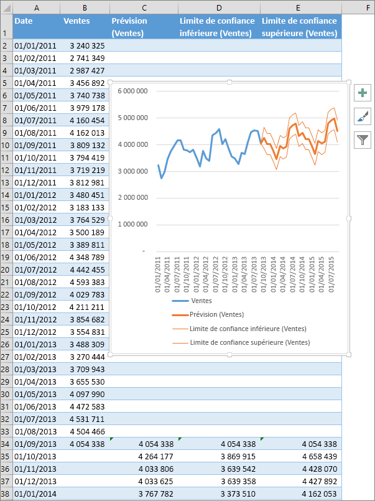The width and height of the screenshot is (375, 501).
Task: Open the Chart Elements plus button
Action: point(362,93)
